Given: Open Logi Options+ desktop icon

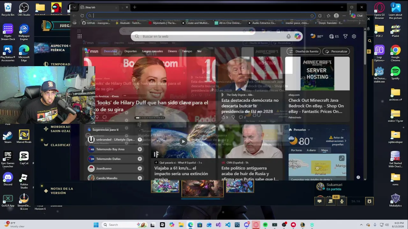Looking at the screenshot, I should [379, 54].
